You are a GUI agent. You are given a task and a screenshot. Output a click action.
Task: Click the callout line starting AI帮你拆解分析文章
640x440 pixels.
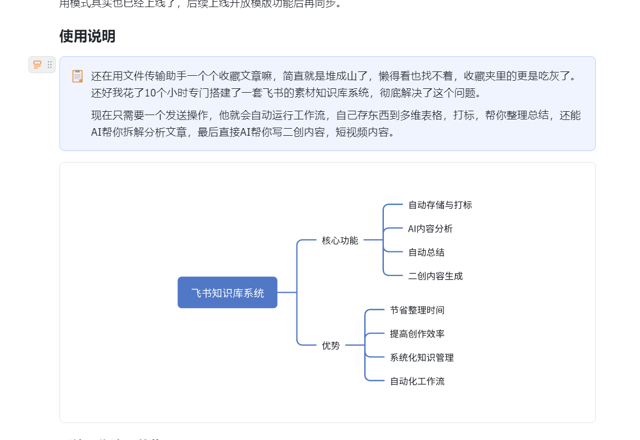click(x=243, y=132)
